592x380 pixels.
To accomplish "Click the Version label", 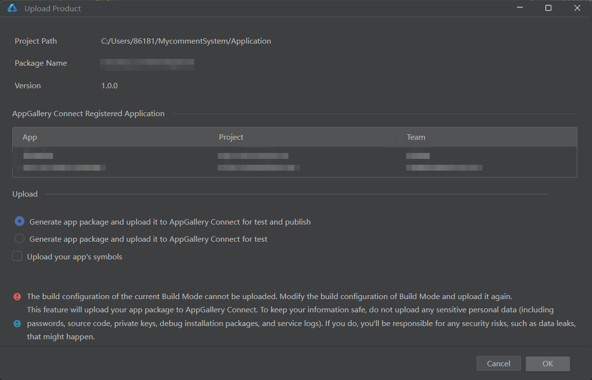I will click(x=27, y=86).
